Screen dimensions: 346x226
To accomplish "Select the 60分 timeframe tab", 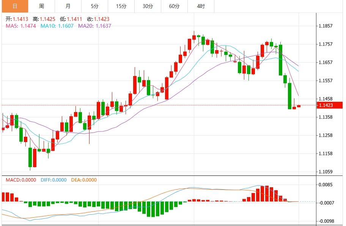I will (x=174, y=6).
